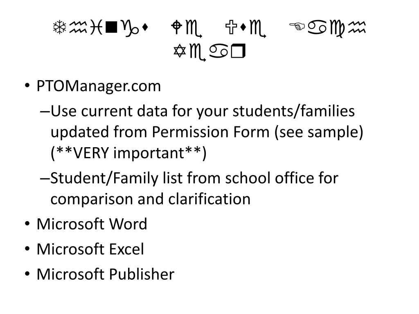Image resolution: width=419 pixels, height=314 pixels.
Task: Click the Microsoft Publisher bullet item
Action: tap(105, 274)
